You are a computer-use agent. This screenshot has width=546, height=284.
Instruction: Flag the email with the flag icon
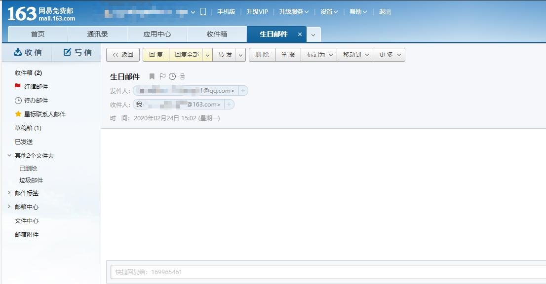162,76
